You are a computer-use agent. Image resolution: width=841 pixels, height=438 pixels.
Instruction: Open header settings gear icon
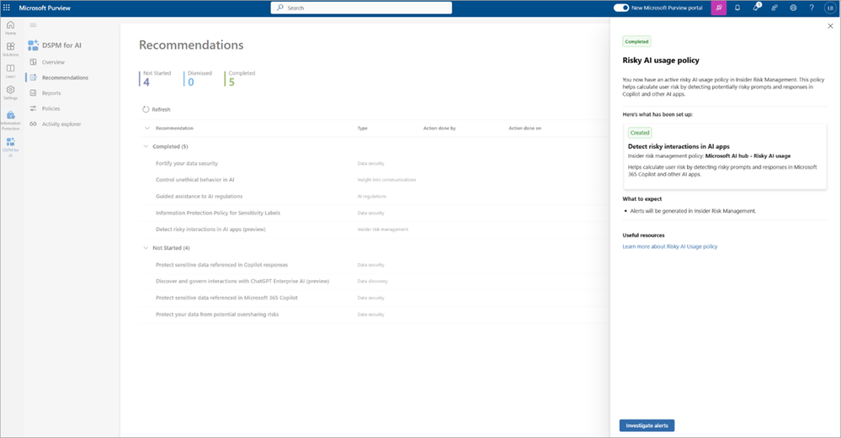point(793,8)
